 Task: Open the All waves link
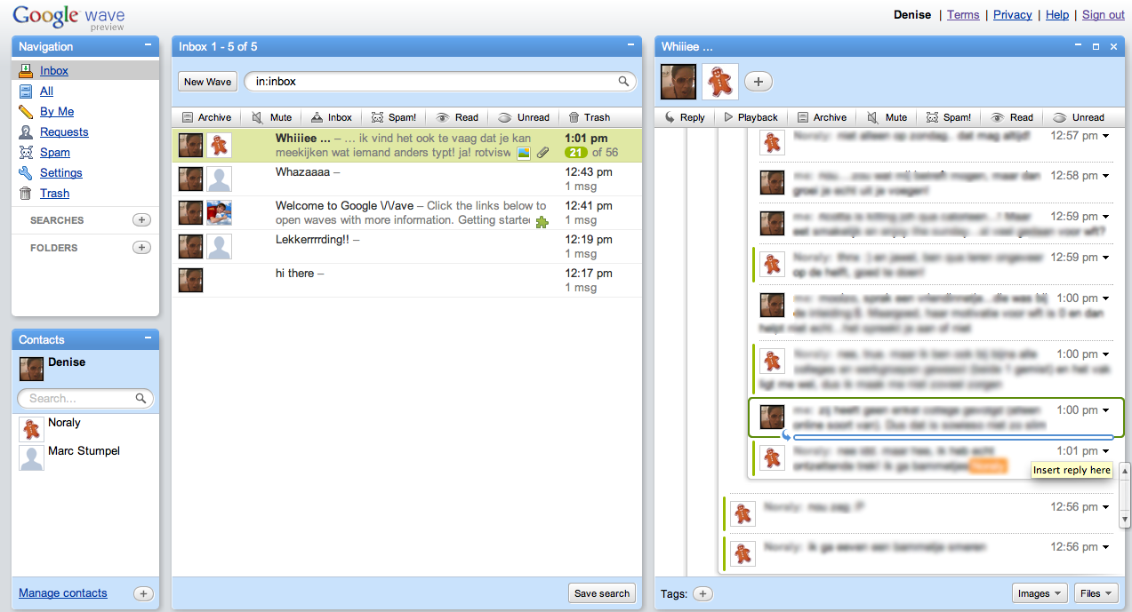tap(46, 91)
